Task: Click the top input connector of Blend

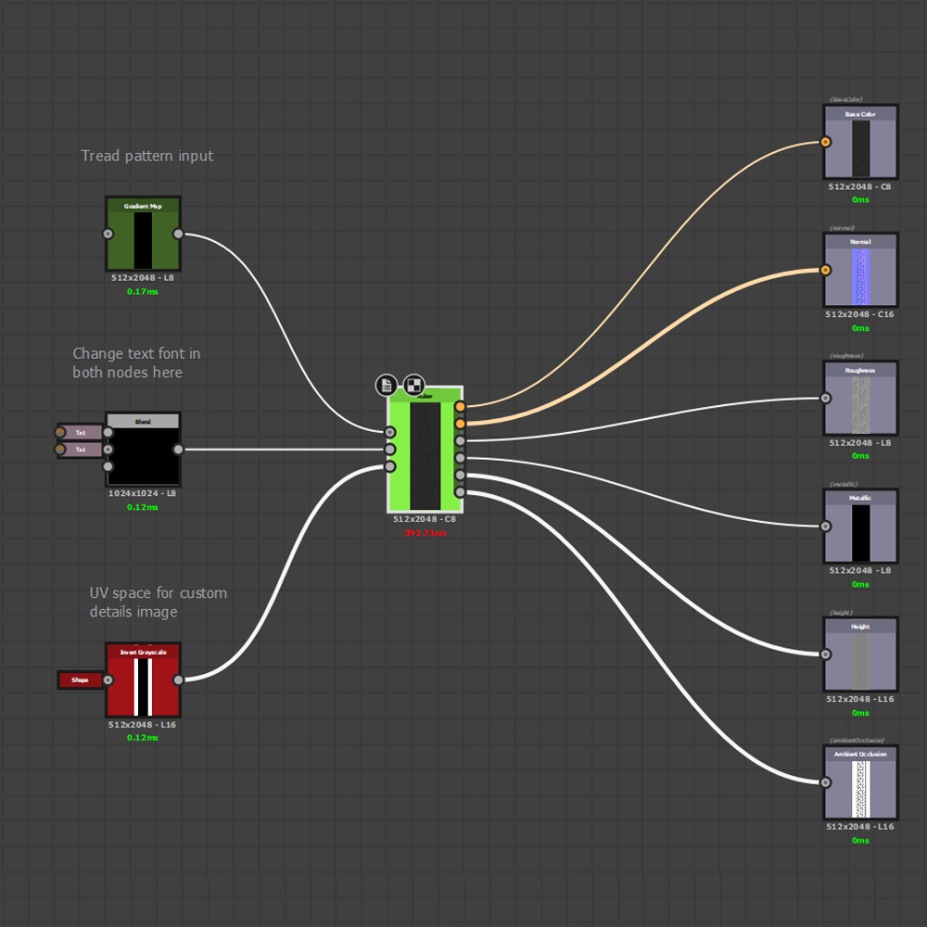Action: tap(108, 432)
